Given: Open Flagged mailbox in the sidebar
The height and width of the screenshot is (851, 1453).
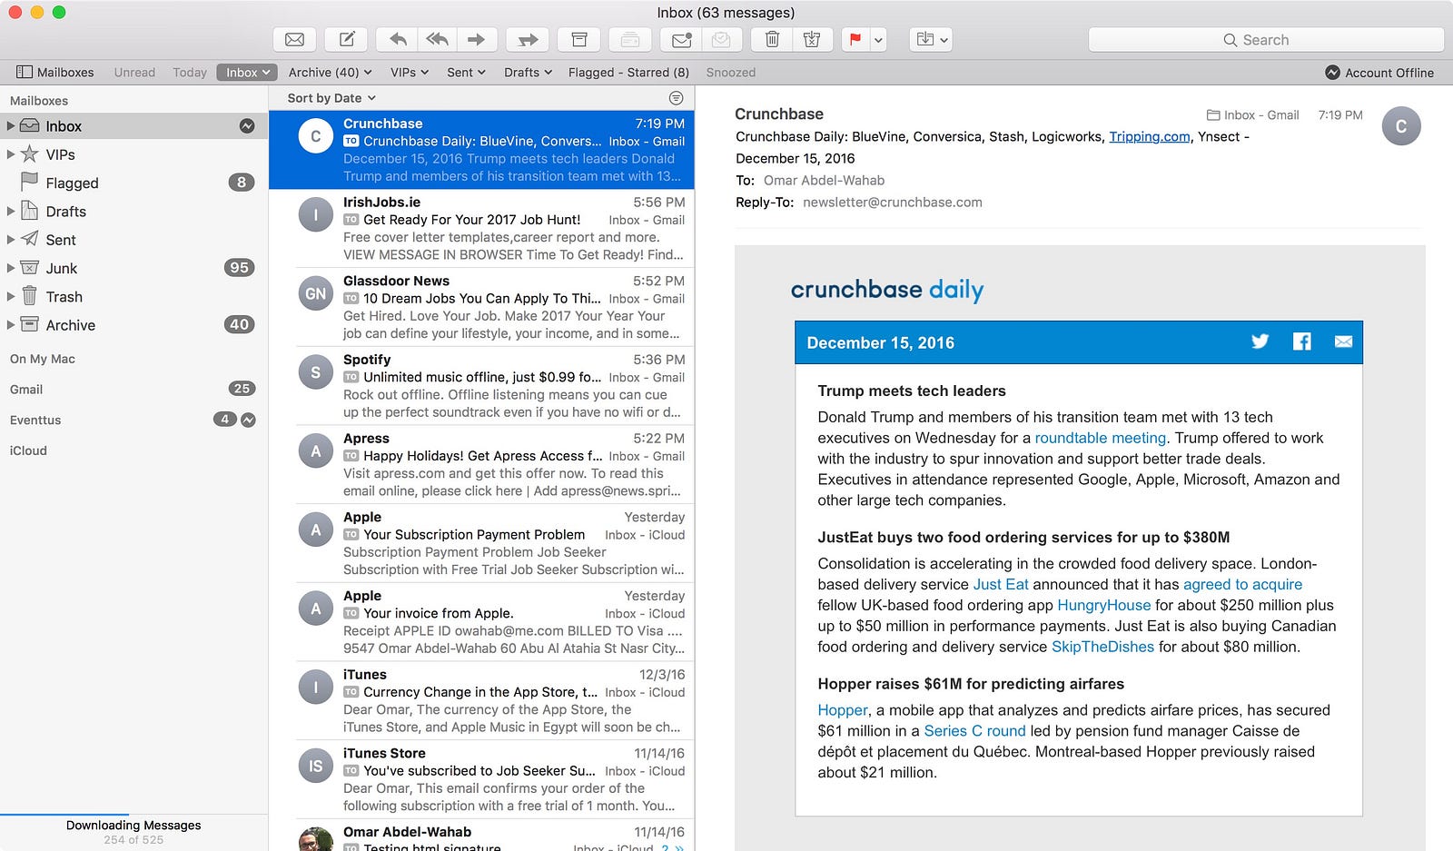Looking at the screenshot, I should [133, 183].
